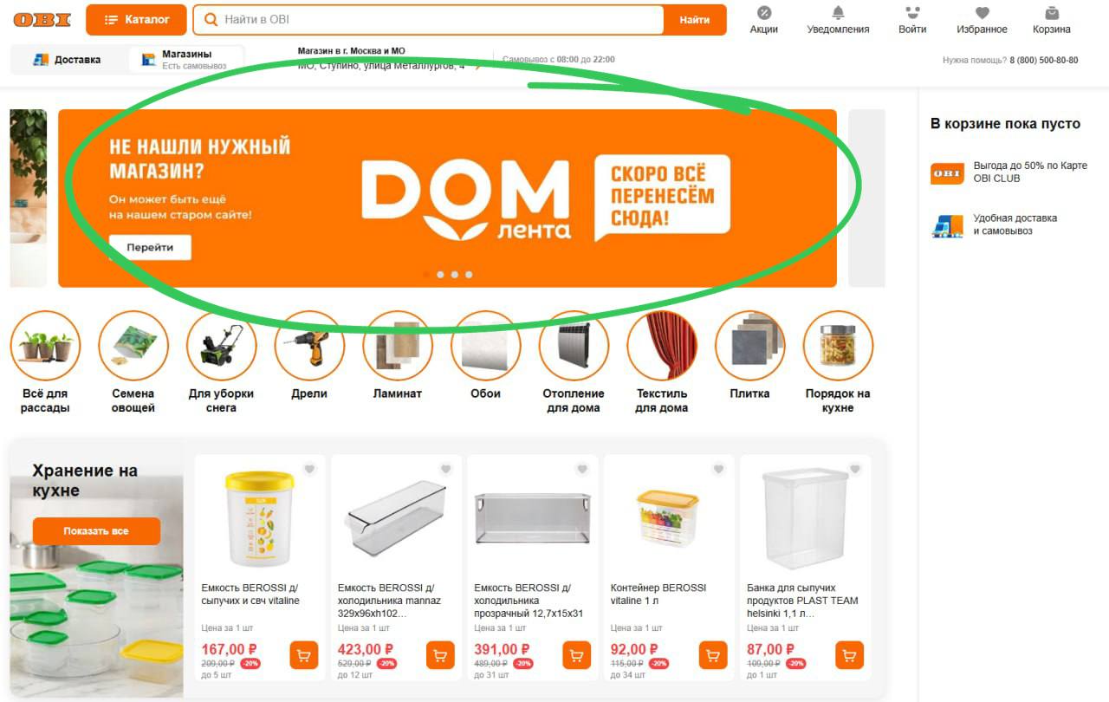Switch to the Доставка tab
The height and width of the screenshot is (702, 1109).
tap(68, 60)
